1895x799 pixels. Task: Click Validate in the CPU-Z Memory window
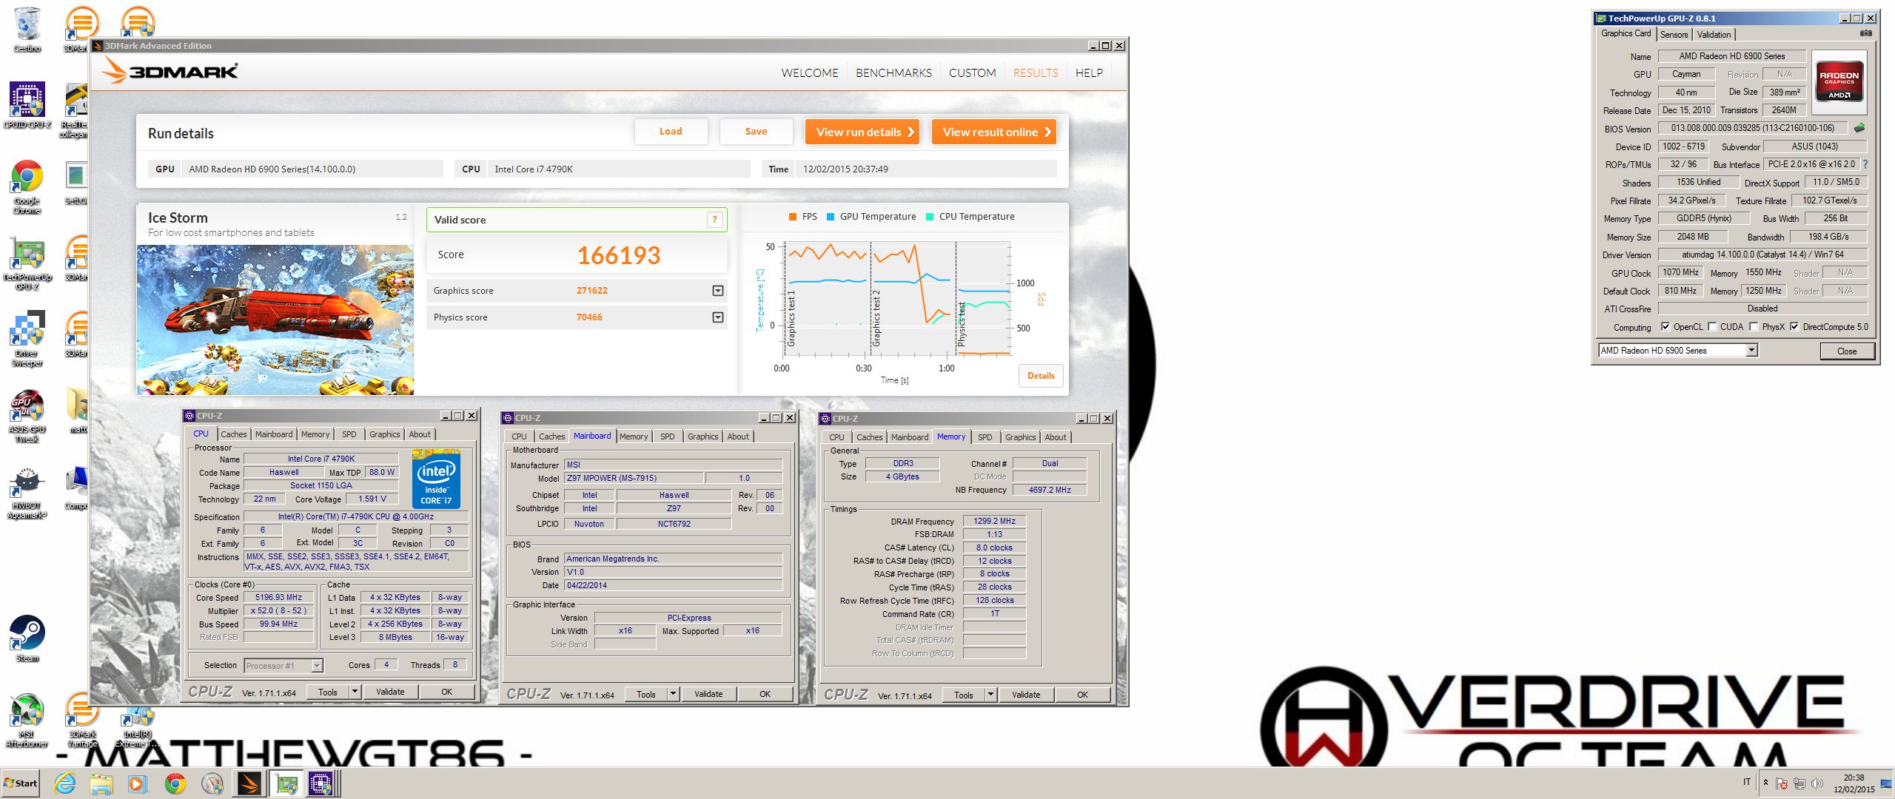[1026, 695]
